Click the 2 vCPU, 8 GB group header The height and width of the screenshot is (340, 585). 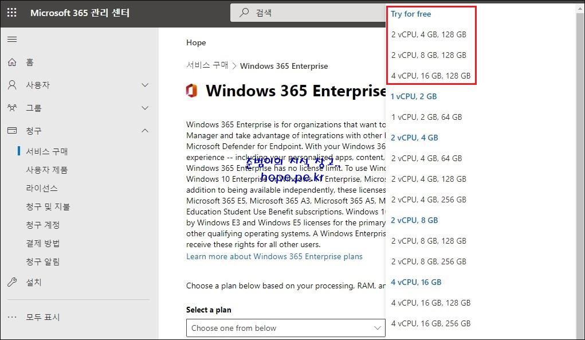(414, 220)
